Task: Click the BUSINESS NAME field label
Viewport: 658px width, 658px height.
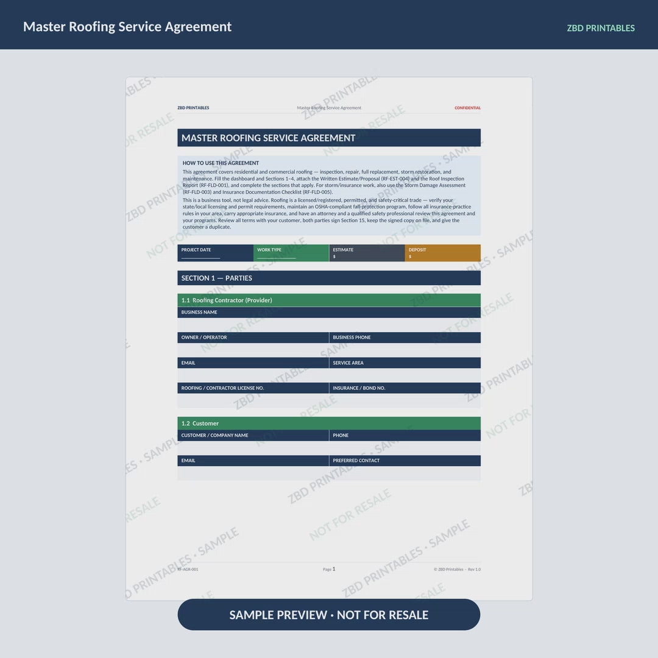Action: click(x=199, y=312)
